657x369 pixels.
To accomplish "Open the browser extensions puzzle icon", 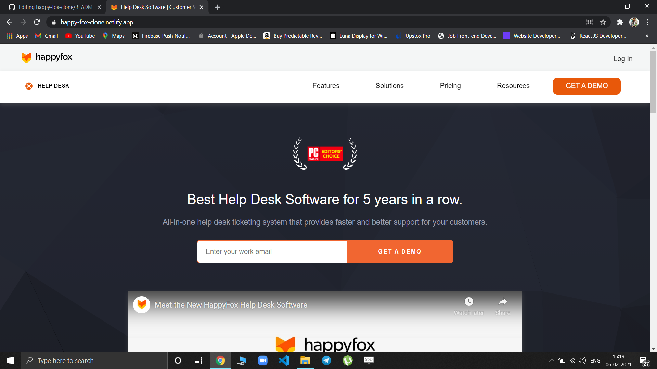I will click(620, 22).
